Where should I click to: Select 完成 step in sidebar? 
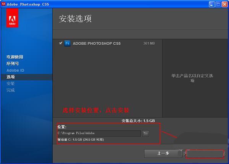11,90
